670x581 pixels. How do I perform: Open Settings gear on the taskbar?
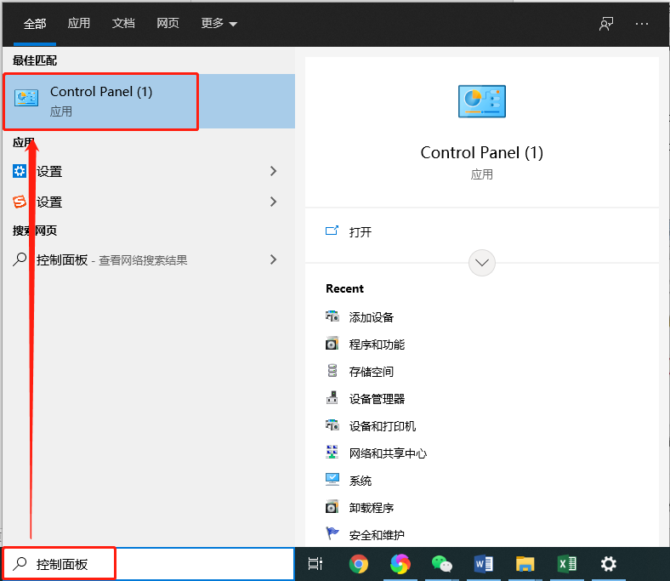point(609,564)
